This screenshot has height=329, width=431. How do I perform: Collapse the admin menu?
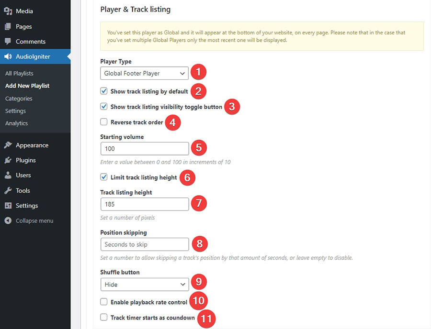pyautogui.click(x=29, y=220)
